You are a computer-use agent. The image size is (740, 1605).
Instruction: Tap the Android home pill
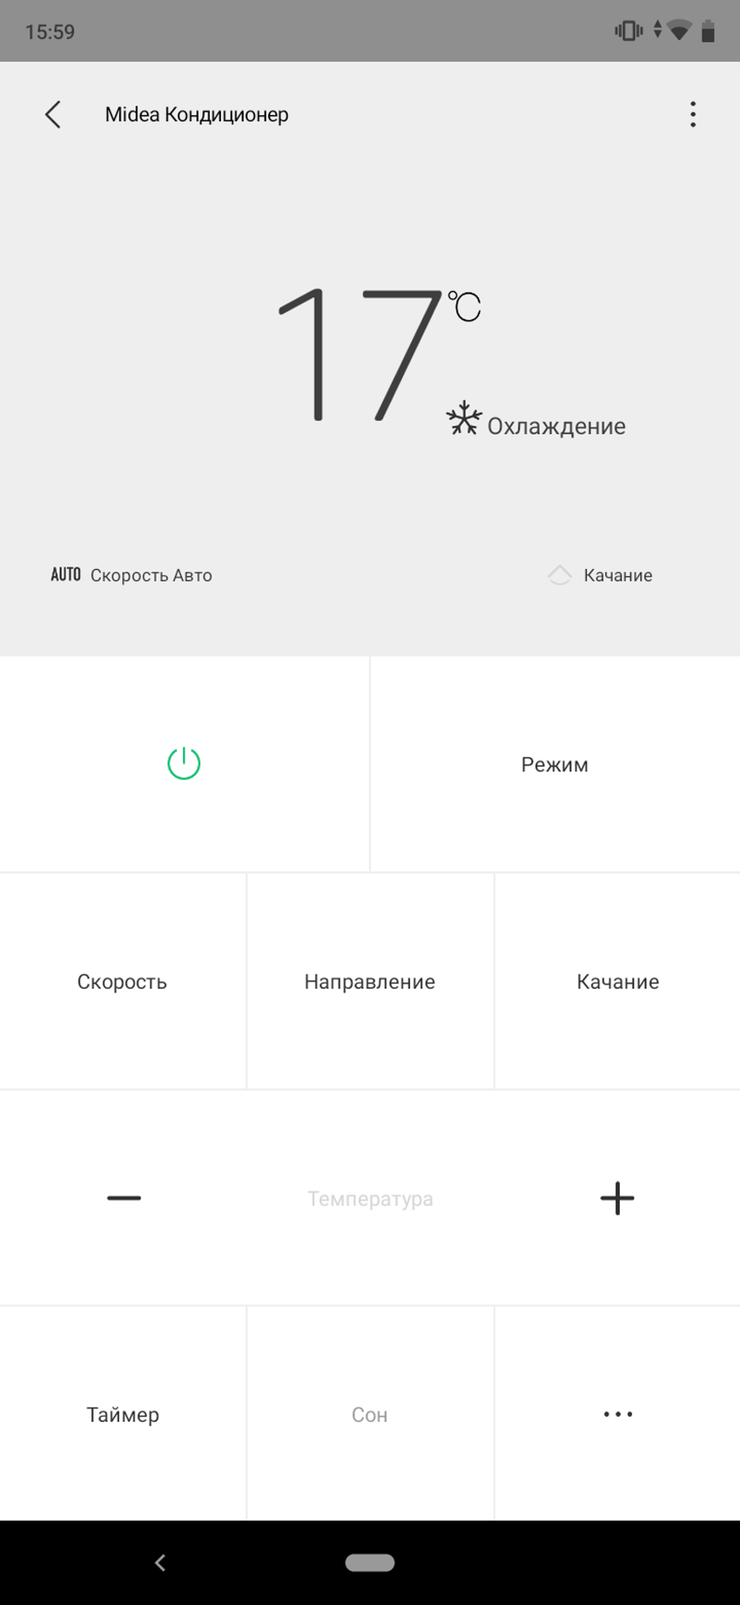point(370,1562)
